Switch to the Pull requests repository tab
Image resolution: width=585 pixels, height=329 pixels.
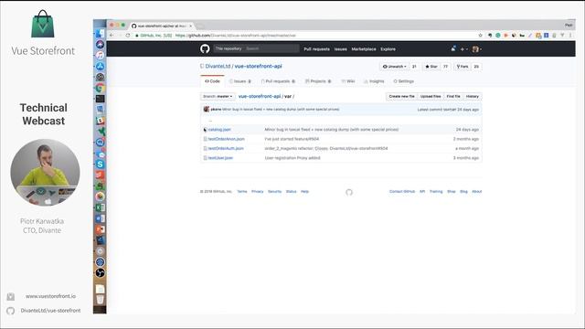(x=278, y=81)
